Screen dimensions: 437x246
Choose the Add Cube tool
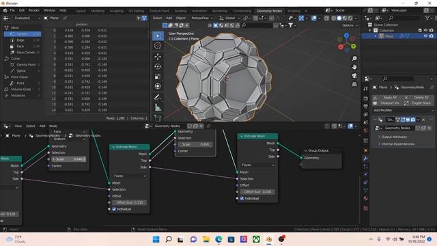(158, 118)
